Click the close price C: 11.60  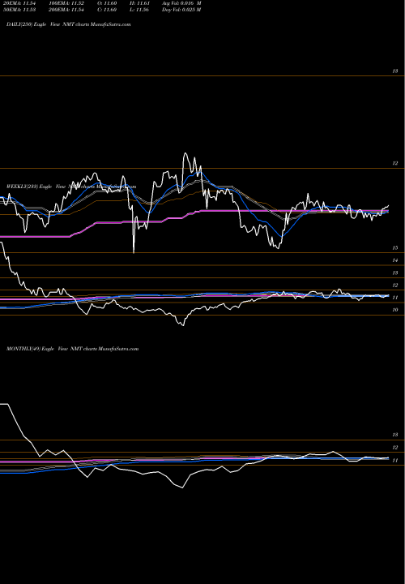point(107,10)
